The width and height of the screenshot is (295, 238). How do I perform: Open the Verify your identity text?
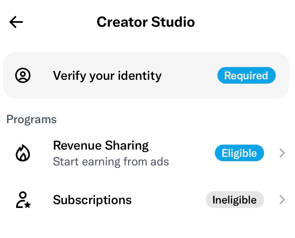(x=107, y=76)
